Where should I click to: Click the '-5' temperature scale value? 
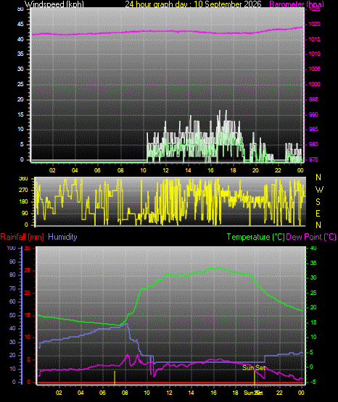coord(313,382)
